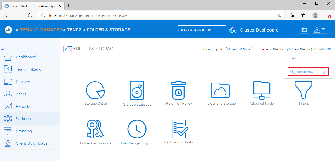The image size is (335, 161).
Task: Open the Attached Folder network icon
Action: pos(262,90)
